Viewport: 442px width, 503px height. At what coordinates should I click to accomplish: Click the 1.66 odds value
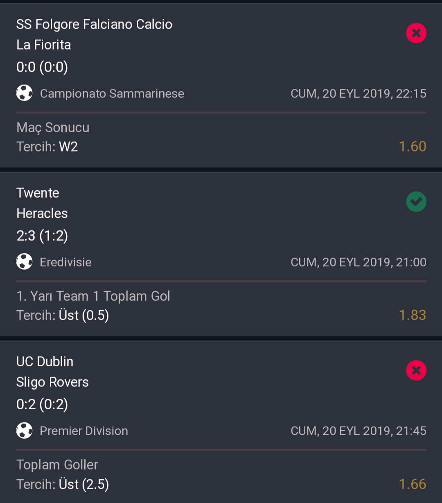(413, 484)
